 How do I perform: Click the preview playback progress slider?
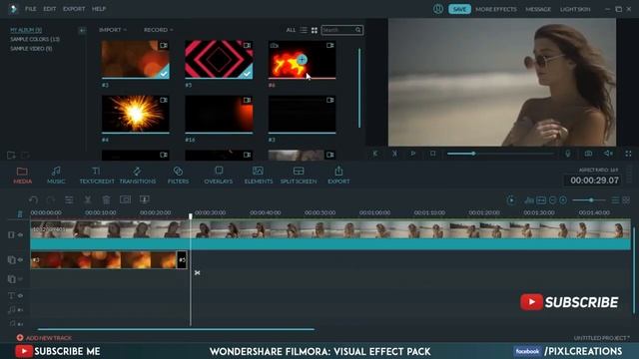tap(500, 154)
